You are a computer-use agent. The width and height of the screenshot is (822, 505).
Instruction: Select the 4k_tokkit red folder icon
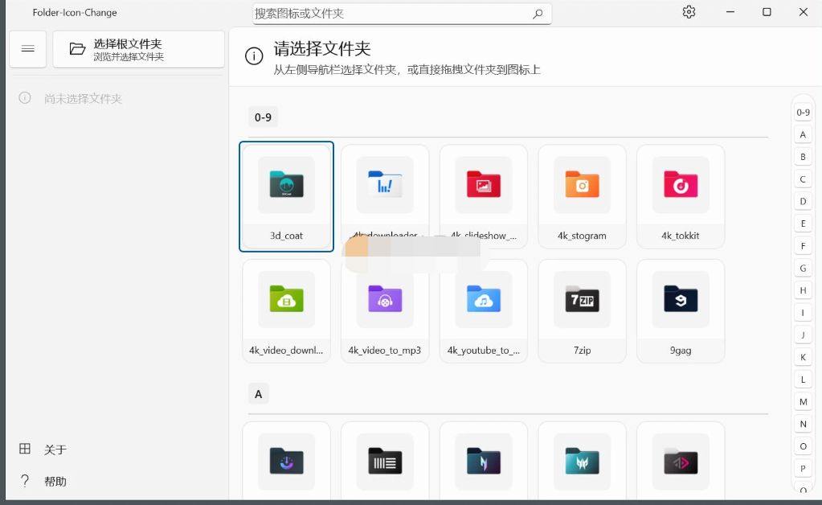pos(681,185)
